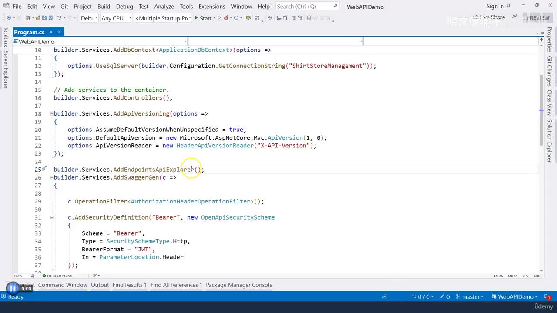Open the Edit menu
Viewport: 557px width, 313px height.
32,6
